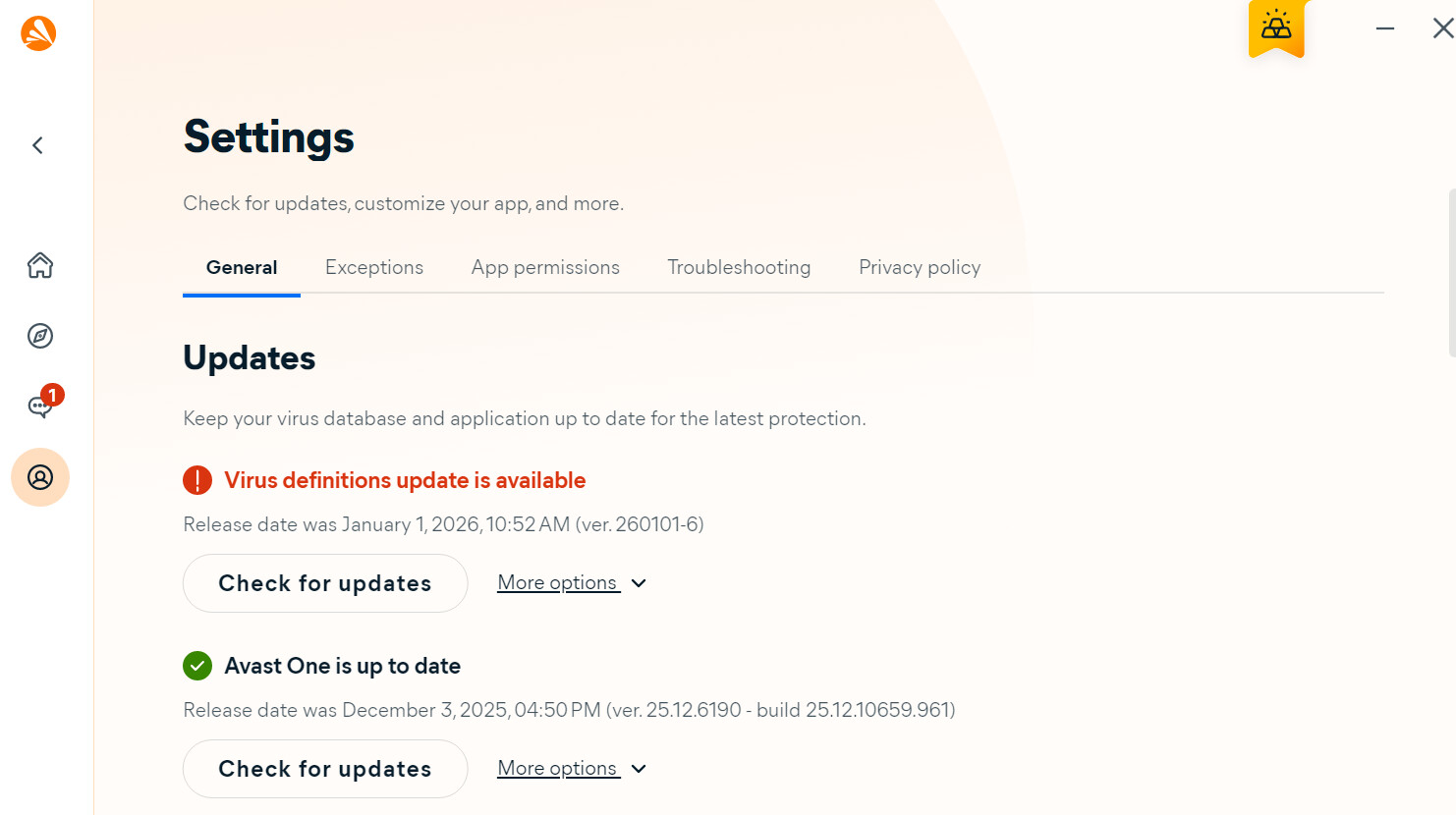
Task: Open Messages icon with notification badge
Action: point(41,405)
